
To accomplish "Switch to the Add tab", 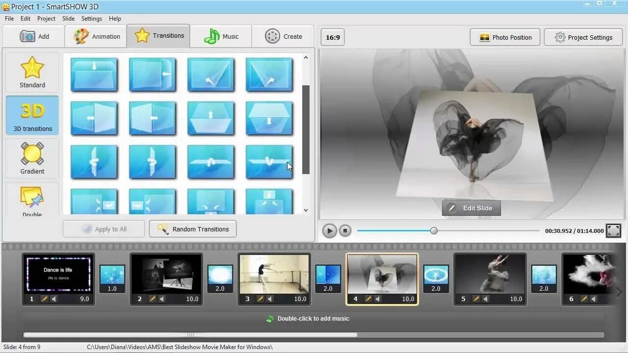I will [34, 36].
